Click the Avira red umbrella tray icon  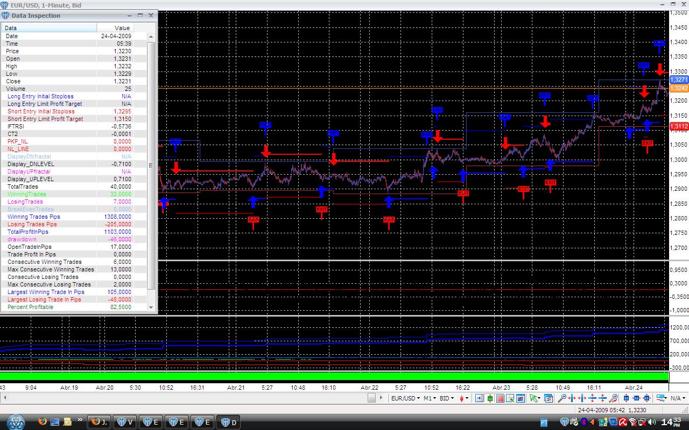tap(622, 422)
